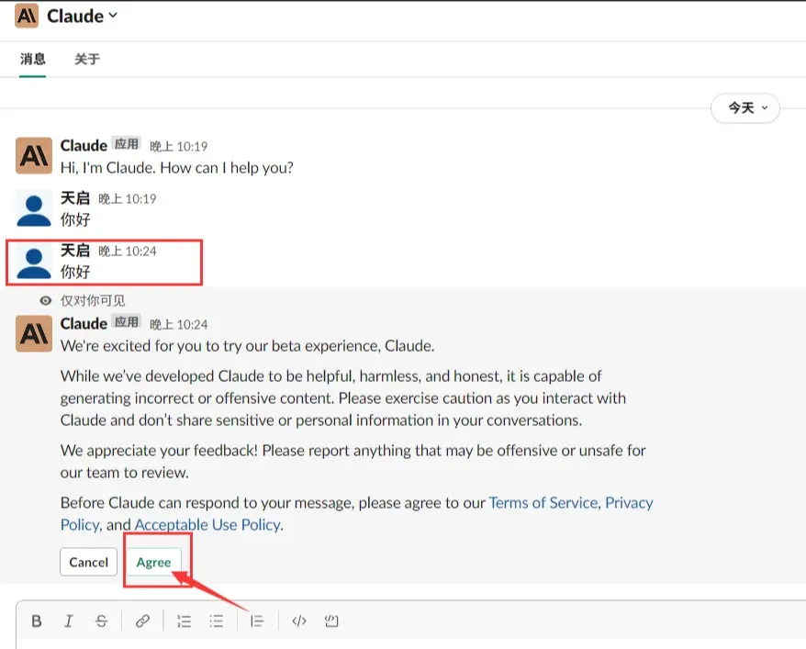
Task: Click 天启 user avatar at 10:24 message
Action: pos(34,261)
